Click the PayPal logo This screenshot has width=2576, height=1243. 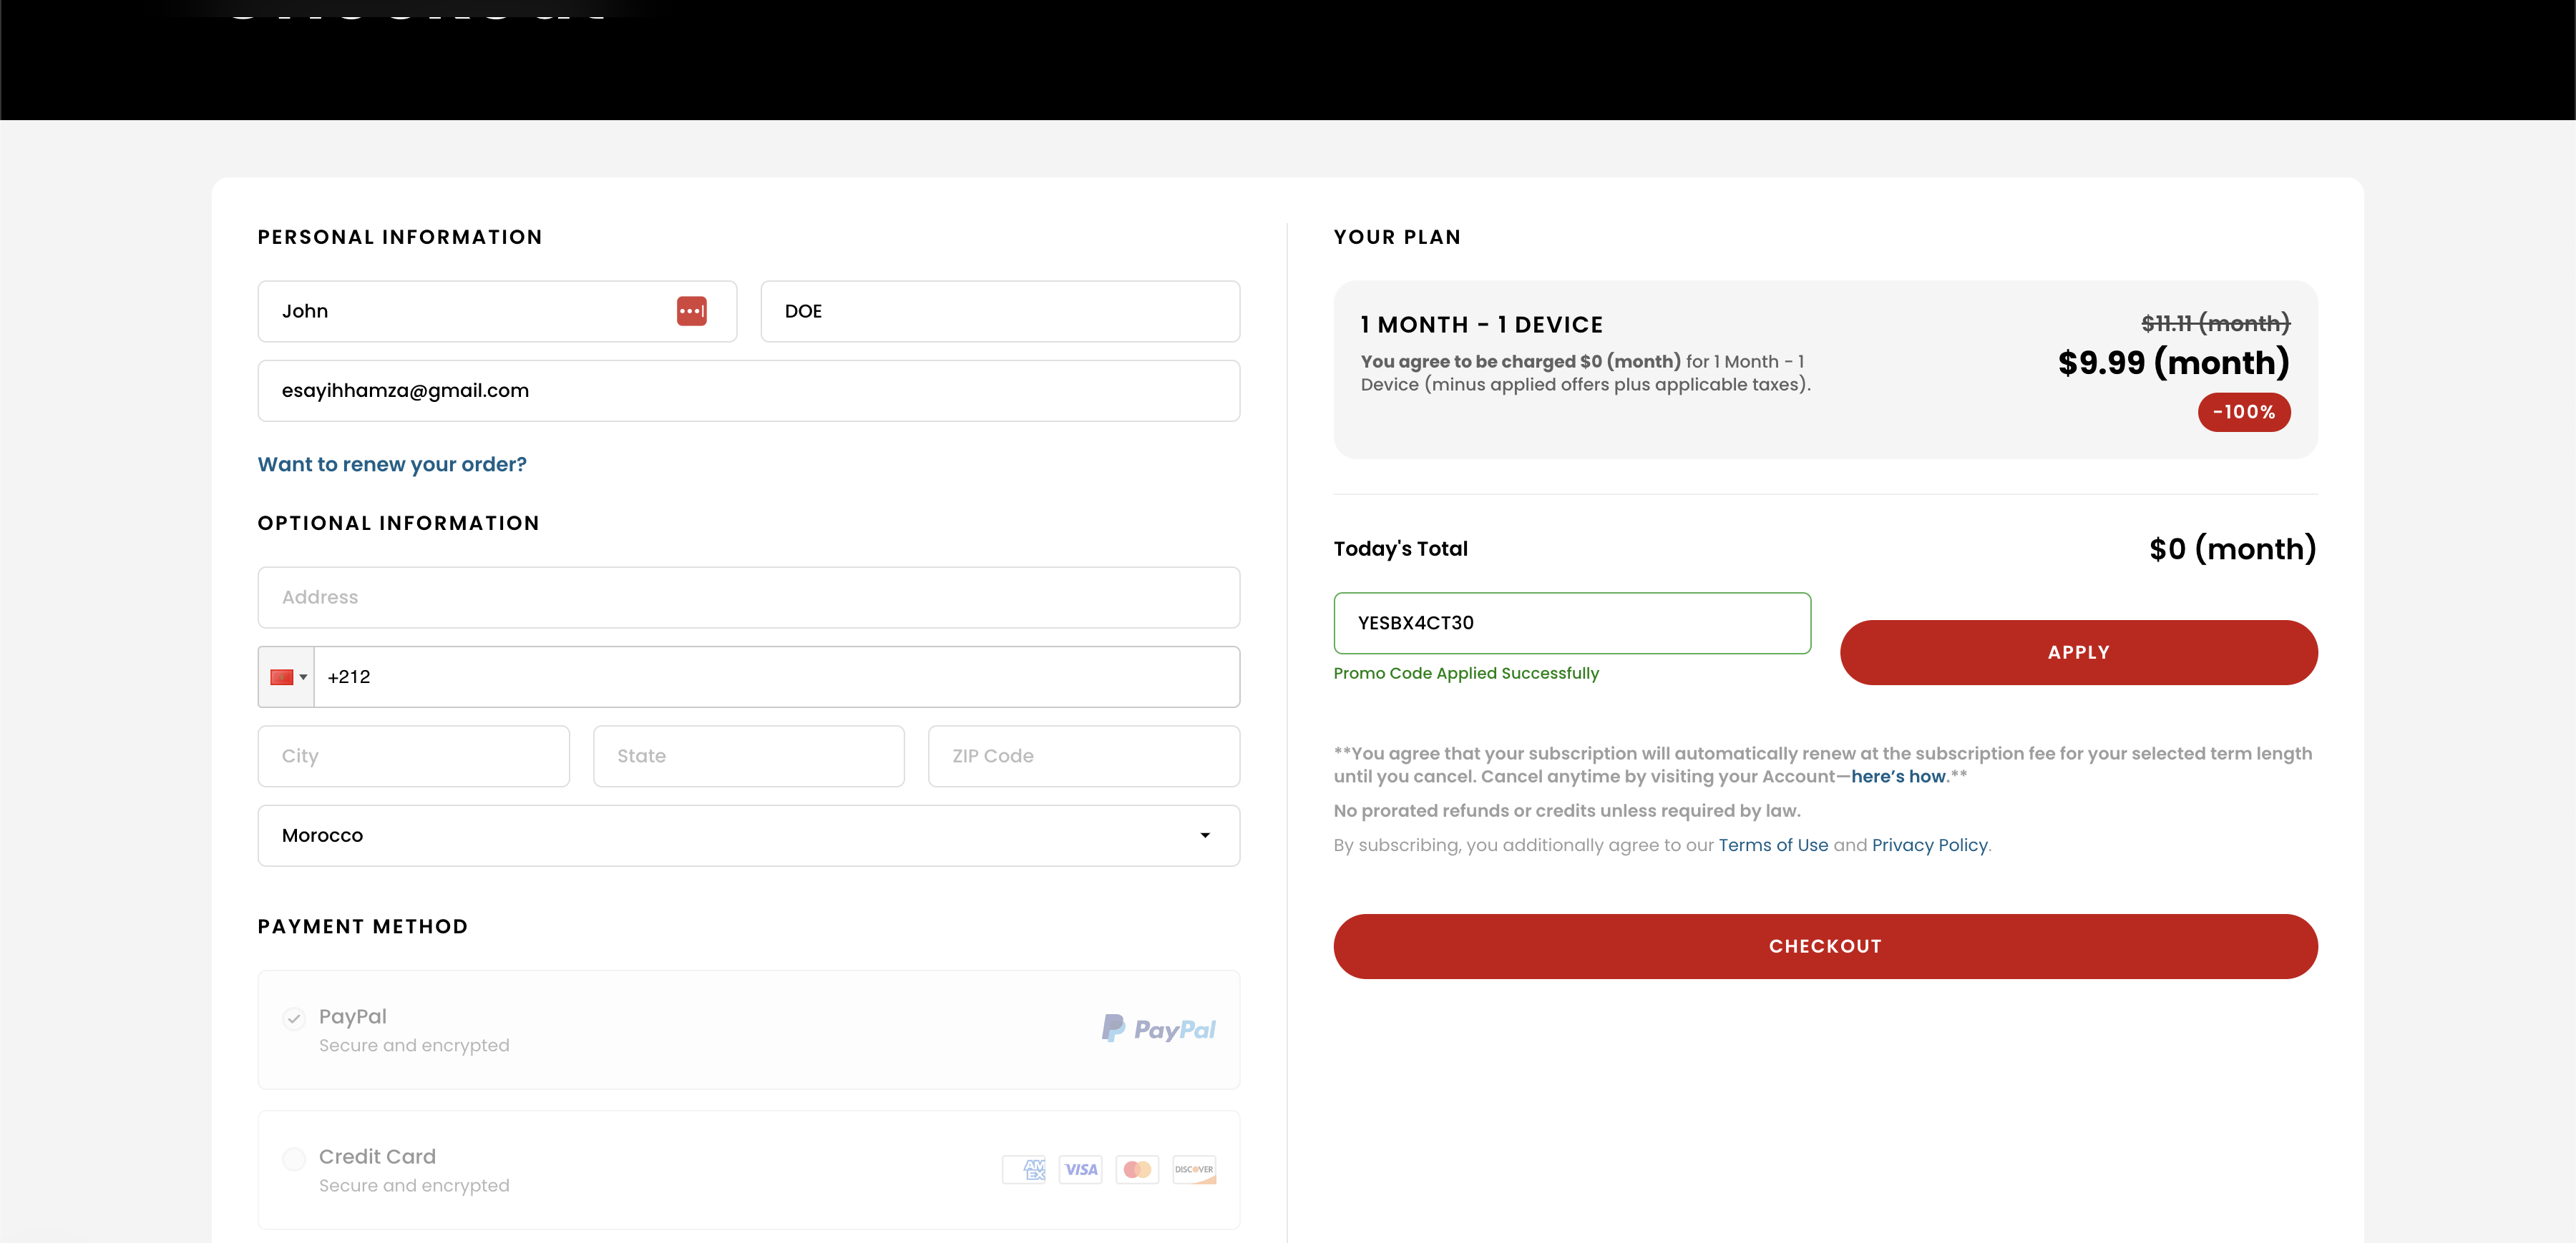[x=1158, y=1029]
